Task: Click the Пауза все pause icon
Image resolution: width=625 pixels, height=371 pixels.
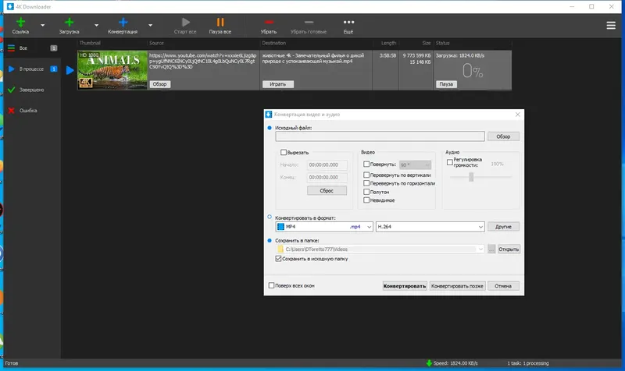Action: pyautogui.click(x=220, y=23)
